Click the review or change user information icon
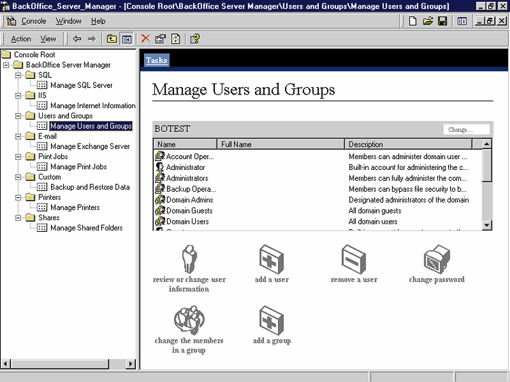This screenshot has width=510, height=382. pos(189,259)
